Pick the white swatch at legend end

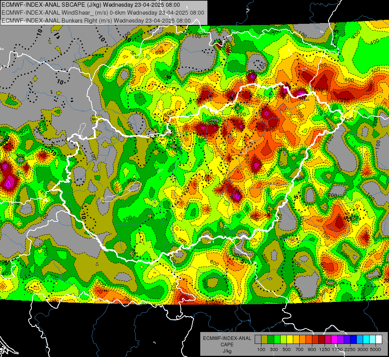pyautogui.click(x=379, y=340)
